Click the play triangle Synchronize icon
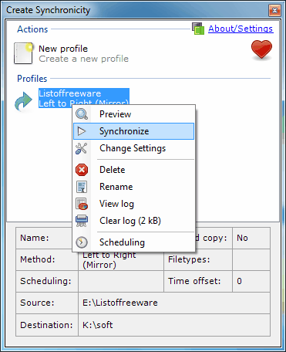 coord(82,131)
